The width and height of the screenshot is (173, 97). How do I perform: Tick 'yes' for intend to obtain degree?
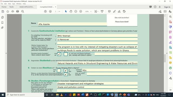point(66,71)
